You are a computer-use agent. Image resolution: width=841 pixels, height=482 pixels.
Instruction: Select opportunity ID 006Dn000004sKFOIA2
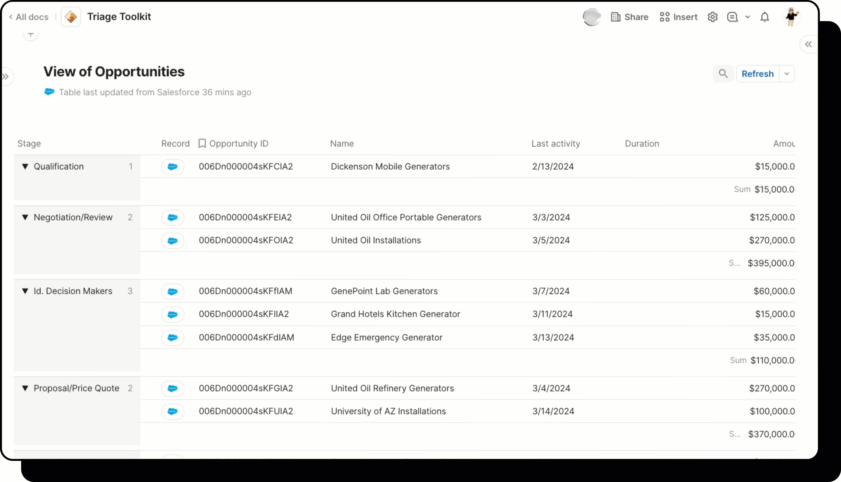click(246, 240)
